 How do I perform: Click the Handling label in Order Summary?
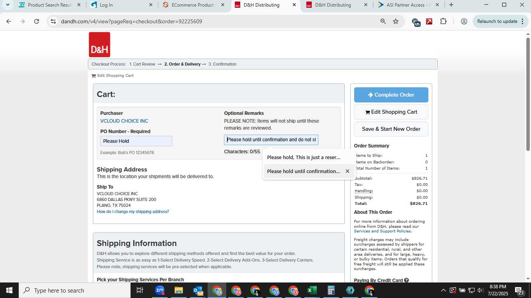[363, 191]
